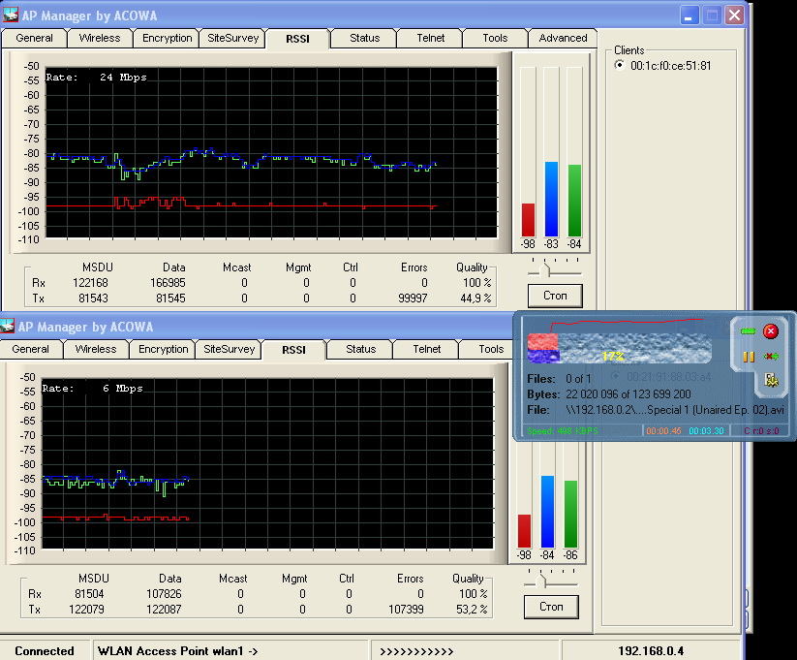
Task: Click the AP Manager icon in lower title bar
Action: point(9,327)
